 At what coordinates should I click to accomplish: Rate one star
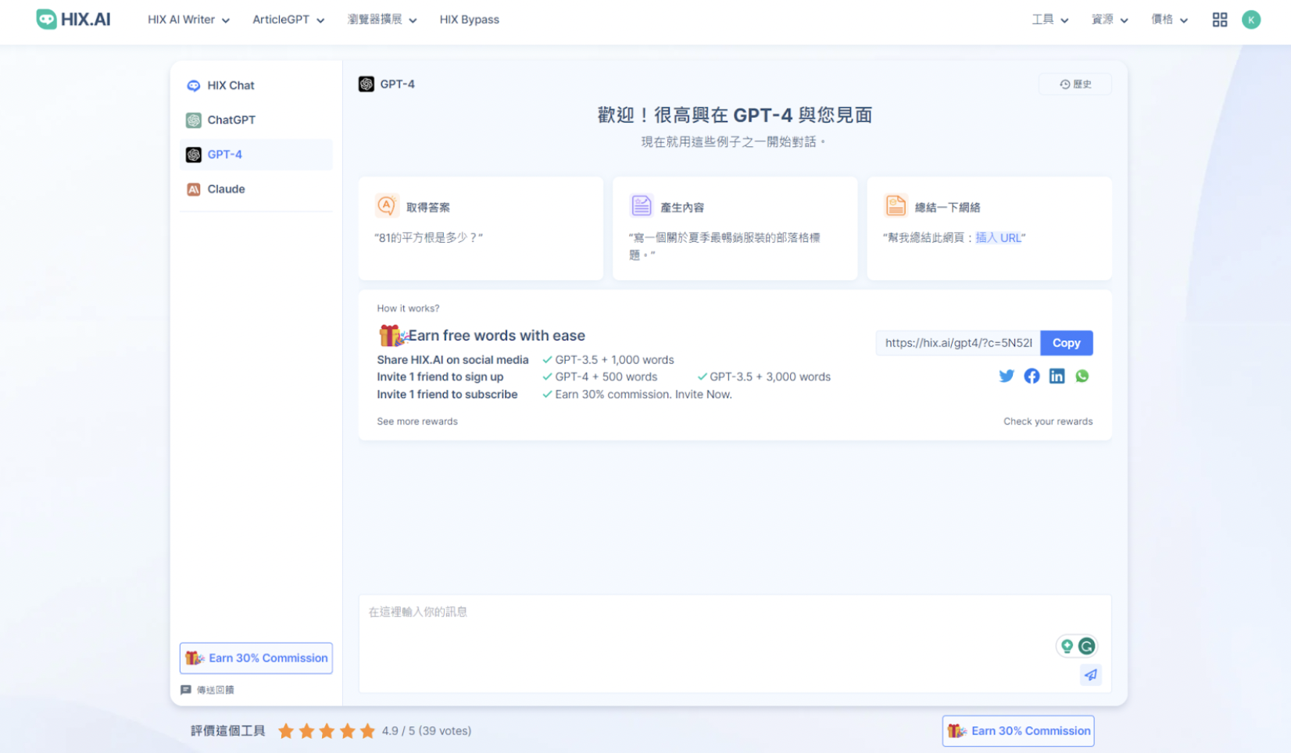click(286, 731)
